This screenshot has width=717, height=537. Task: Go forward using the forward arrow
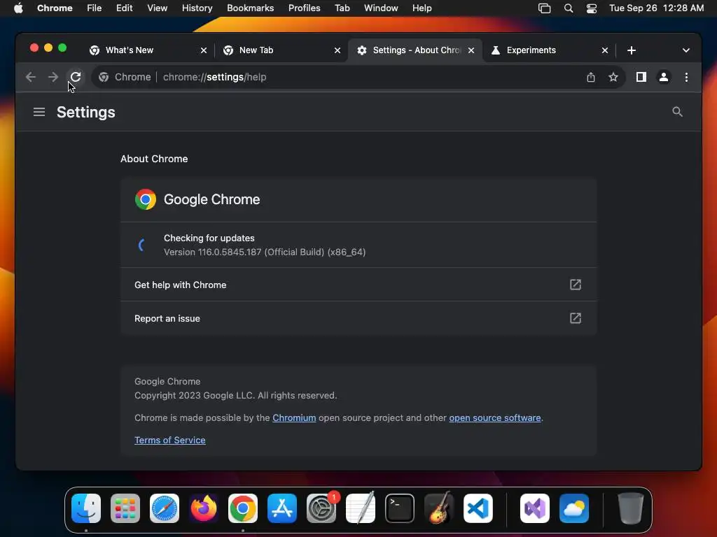[x=53, y=77]
